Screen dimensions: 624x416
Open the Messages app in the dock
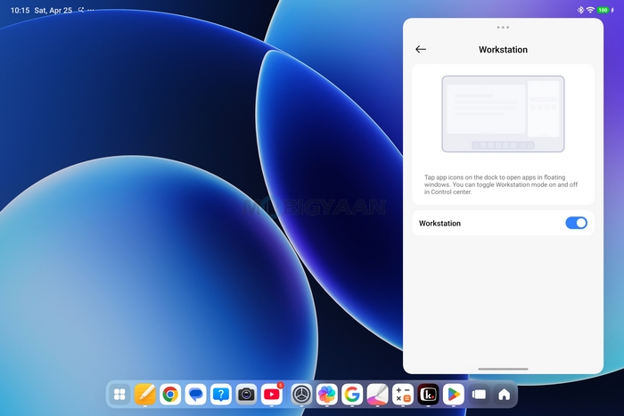coord(196,394)
